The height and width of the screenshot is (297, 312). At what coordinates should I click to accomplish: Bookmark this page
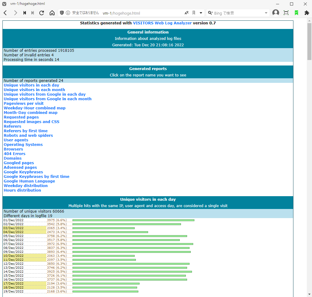pos(193,13)
